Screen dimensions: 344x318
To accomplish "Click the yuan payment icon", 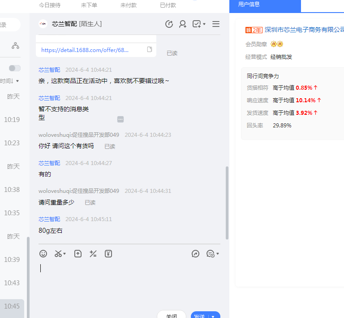I will pos(108,254).
